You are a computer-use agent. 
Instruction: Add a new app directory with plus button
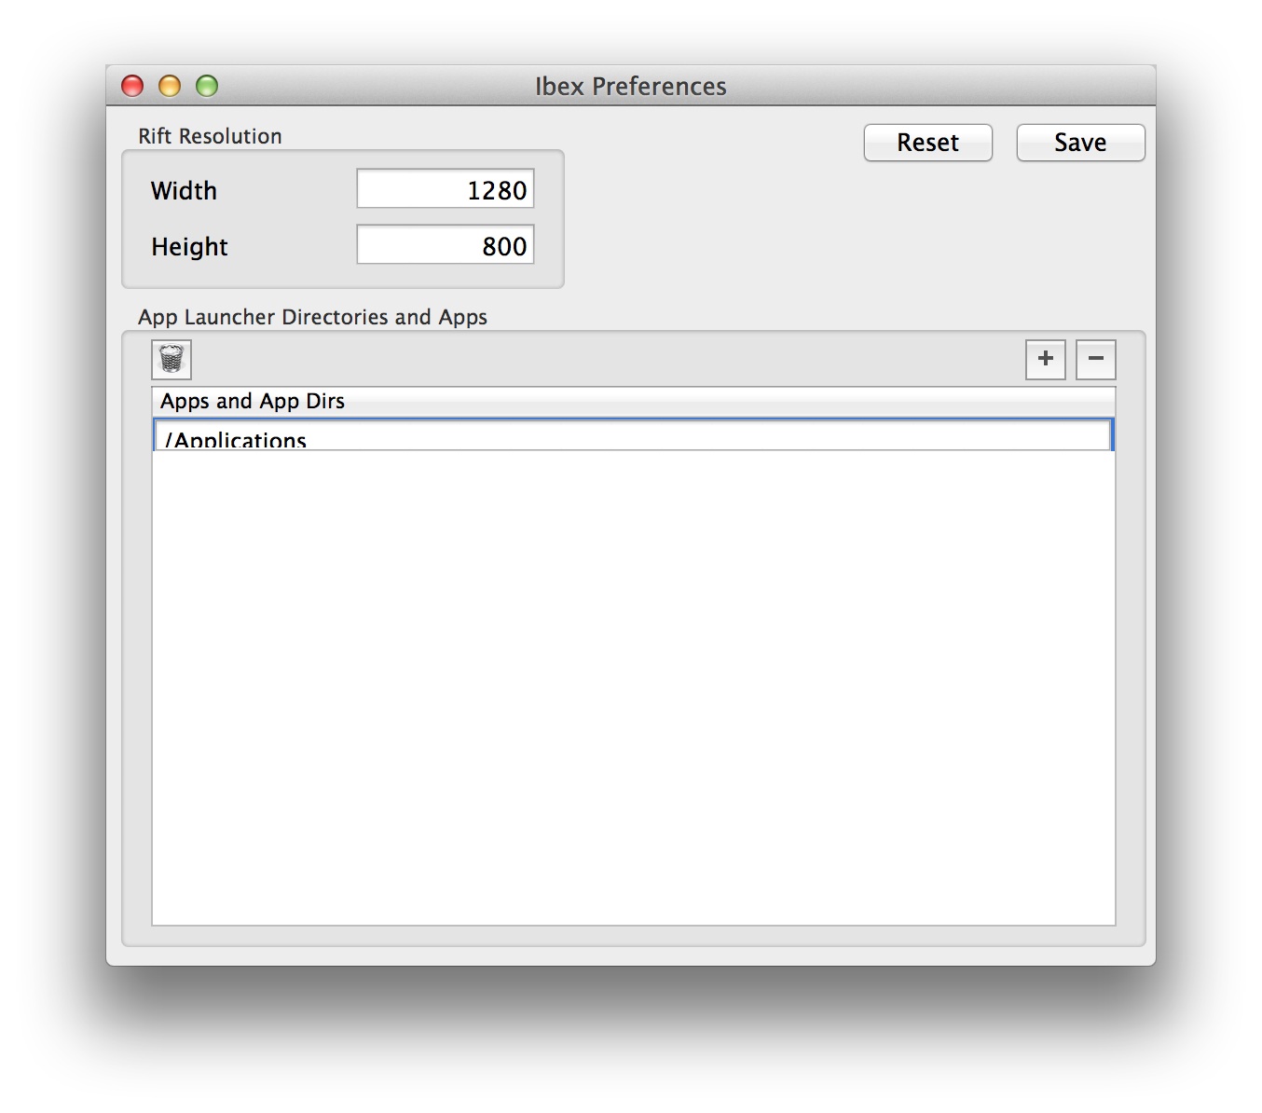point(1046,360)
